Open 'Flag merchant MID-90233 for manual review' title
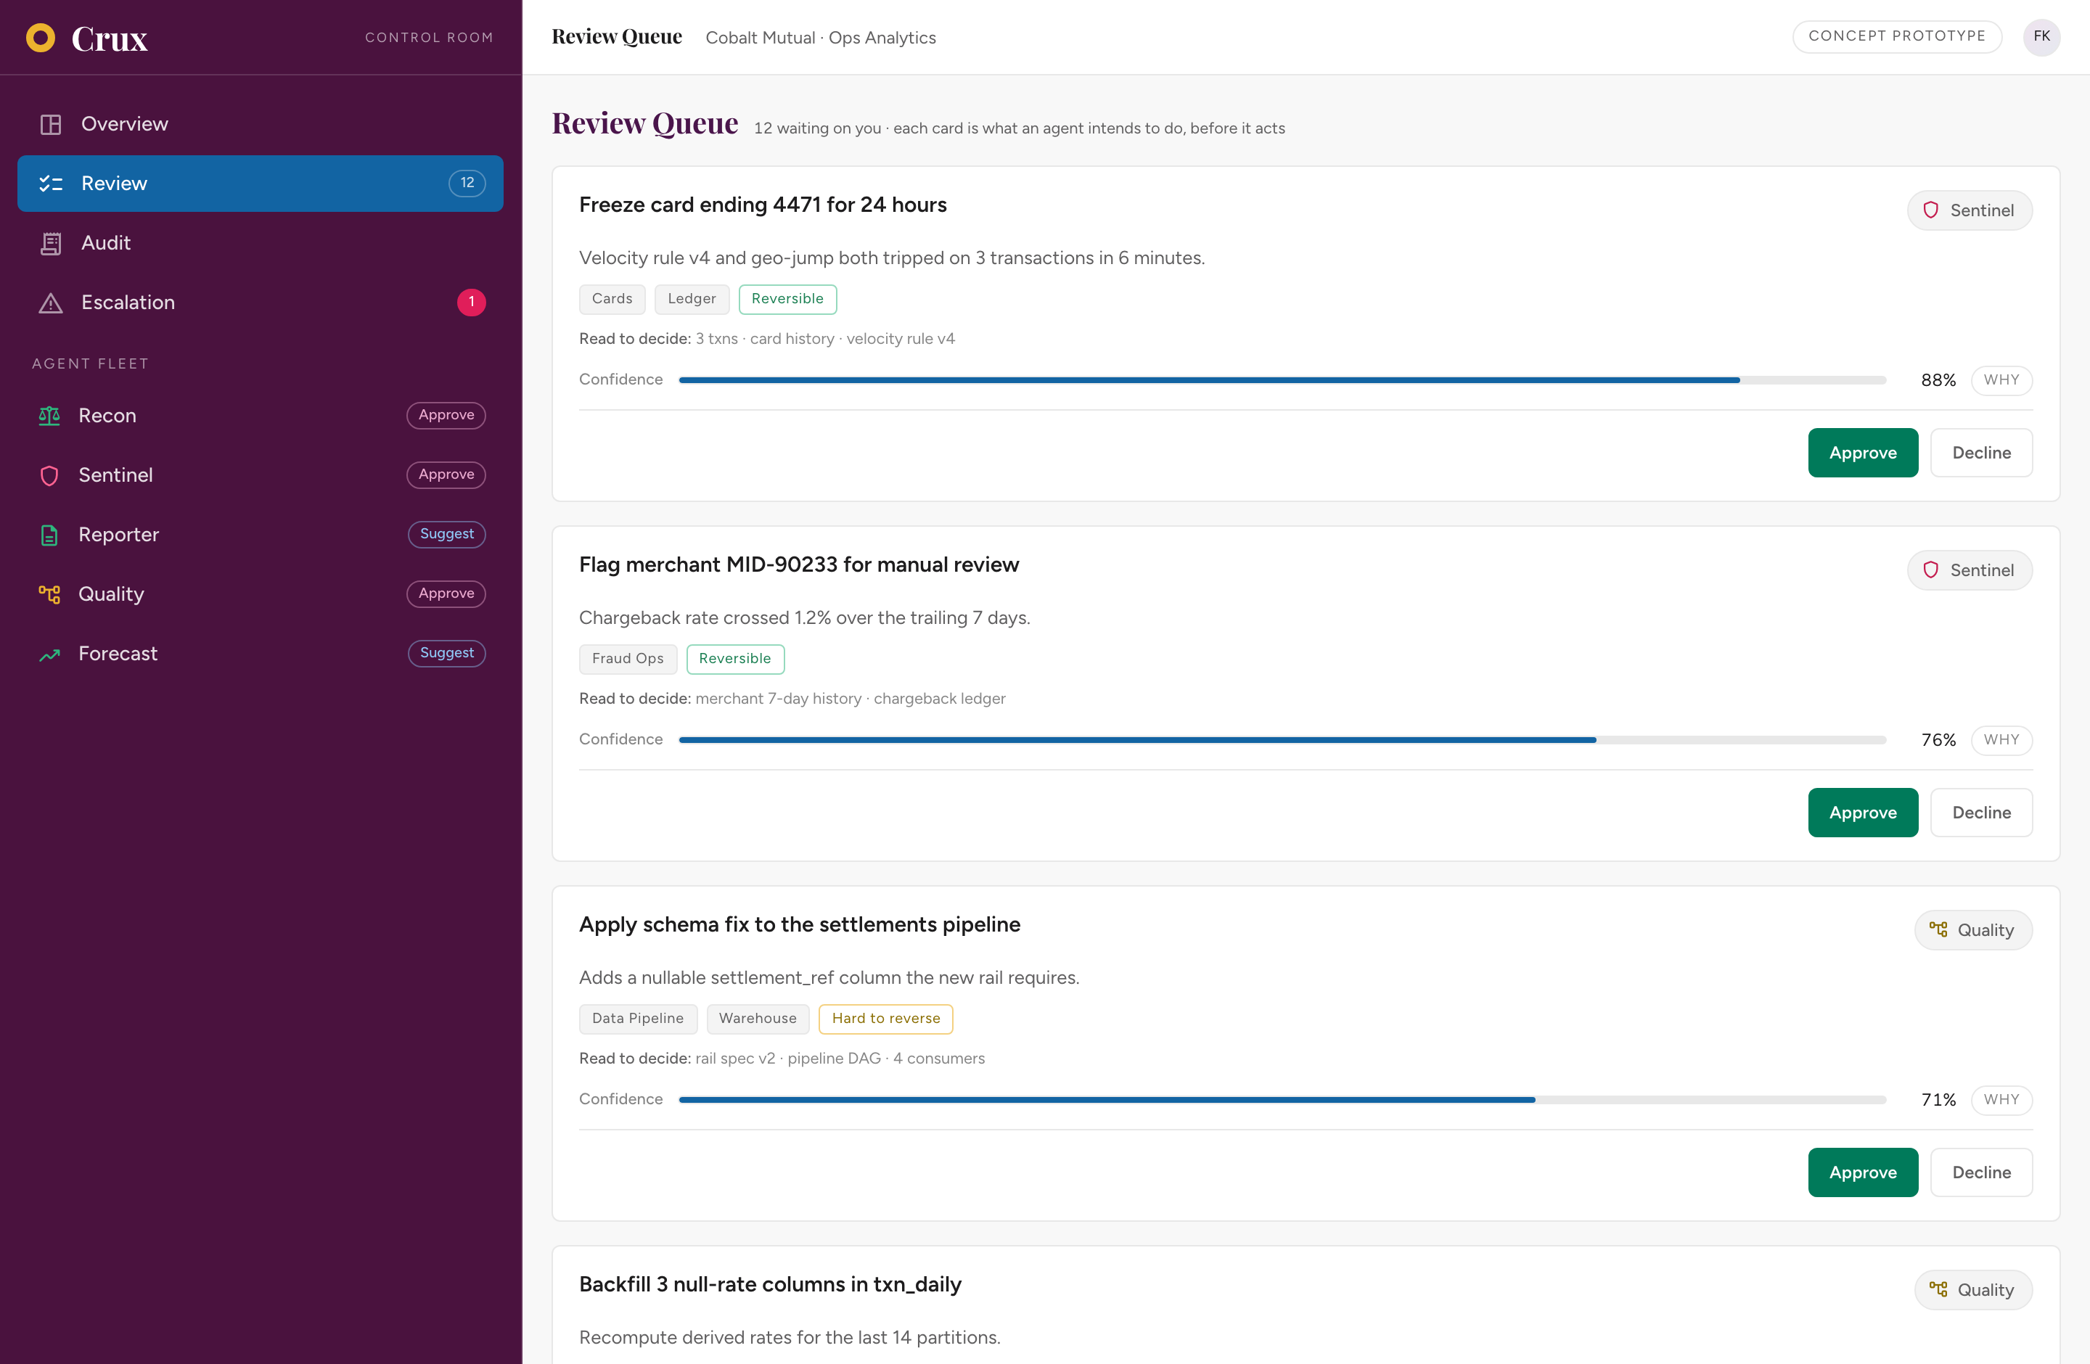Viewport: 2090px width, 1364px height. coord(799,564)
